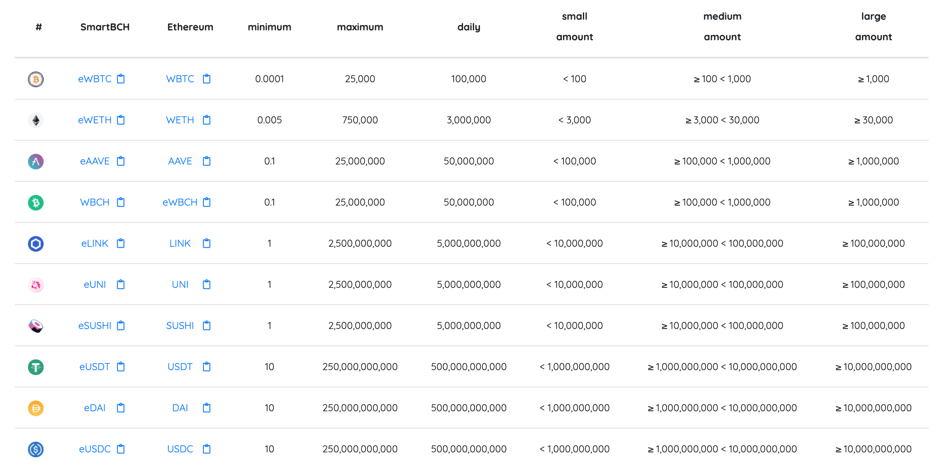Copy the UNI Ethereum address

[x=207, y=284]
